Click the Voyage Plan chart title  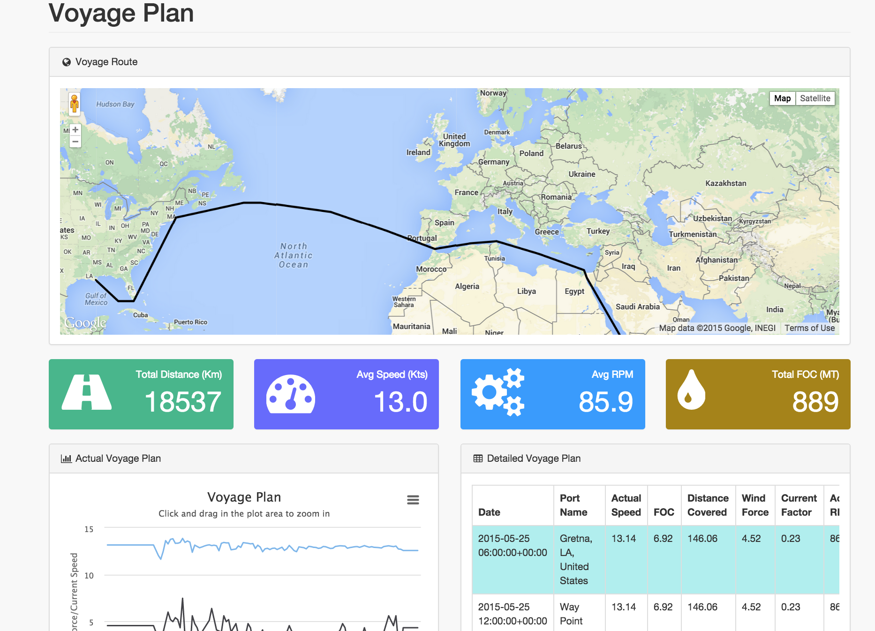(244, 497)
